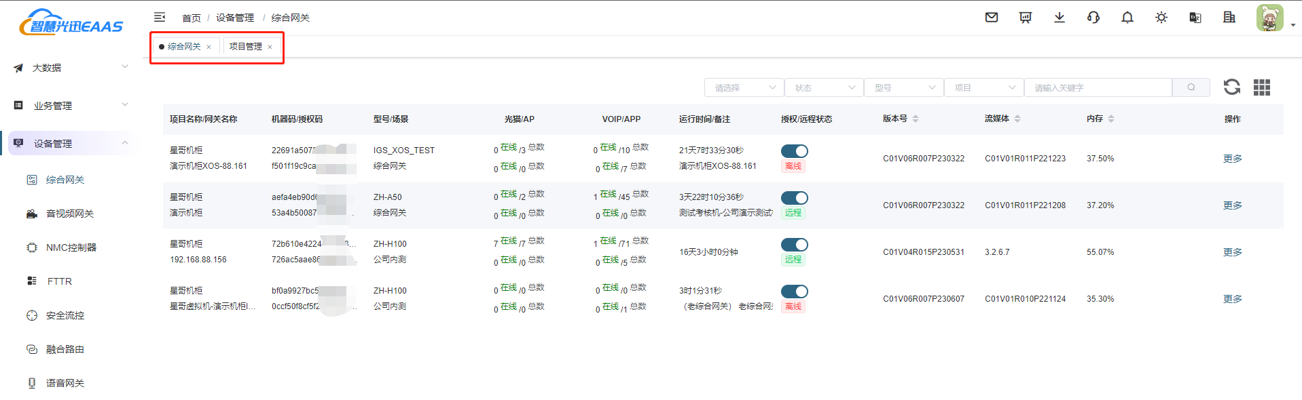Open the notification bell

coord(1127,18)
